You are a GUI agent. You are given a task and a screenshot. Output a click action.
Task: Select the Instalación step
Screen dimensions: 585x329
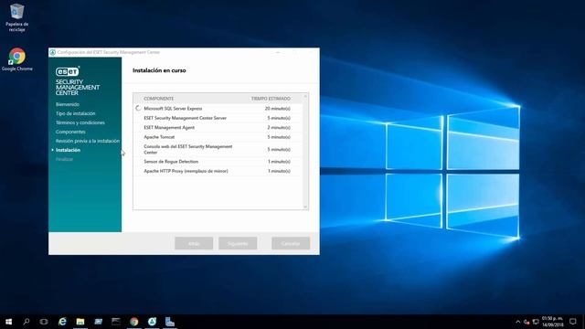[68, 150]
